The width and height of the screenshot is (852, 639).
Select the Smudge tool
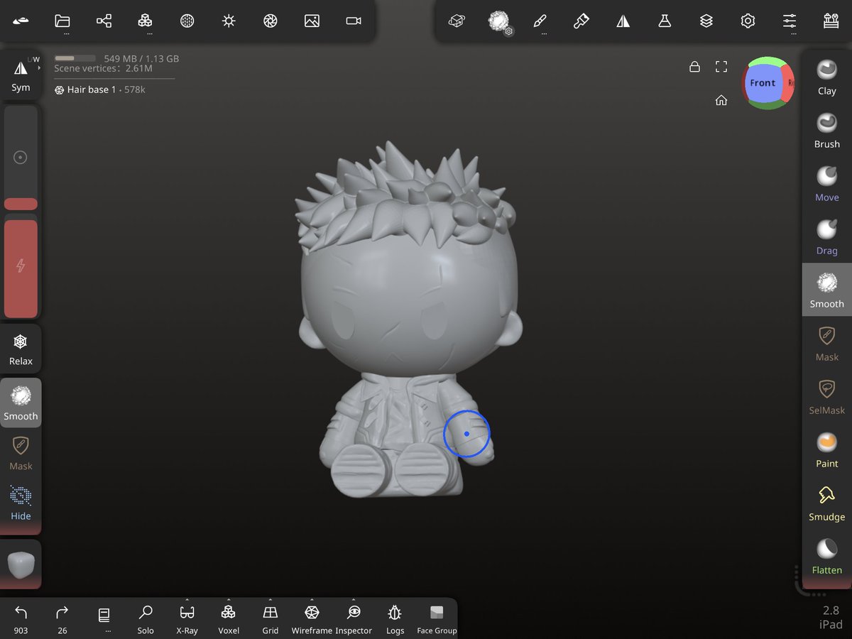click(x=827, y=503)
